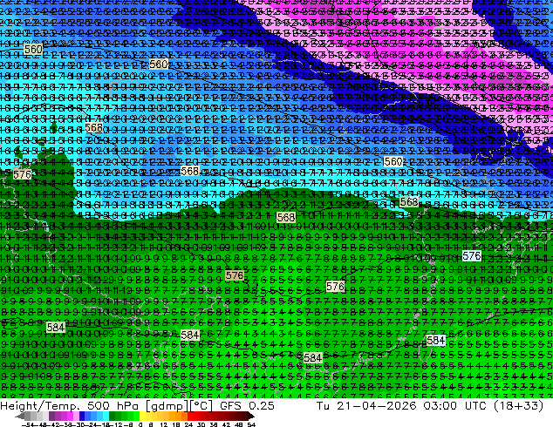Click the '[gdmp]' unit label
Viewport: 553px width, 427px height.
[167, 406]
